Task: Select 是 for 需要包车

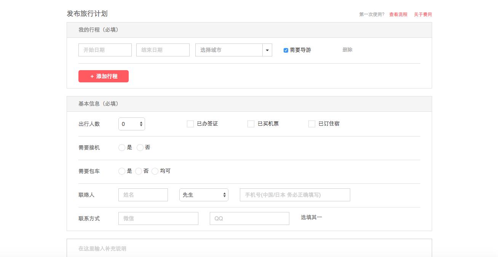Action: click(122, 171)
